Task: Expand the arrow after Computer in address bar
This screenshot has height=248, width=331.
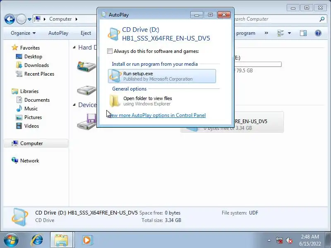Action: [77, 19]
